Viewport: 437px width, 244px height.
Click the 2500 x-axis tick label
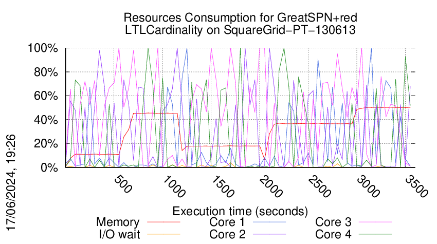tap(319, 186)
